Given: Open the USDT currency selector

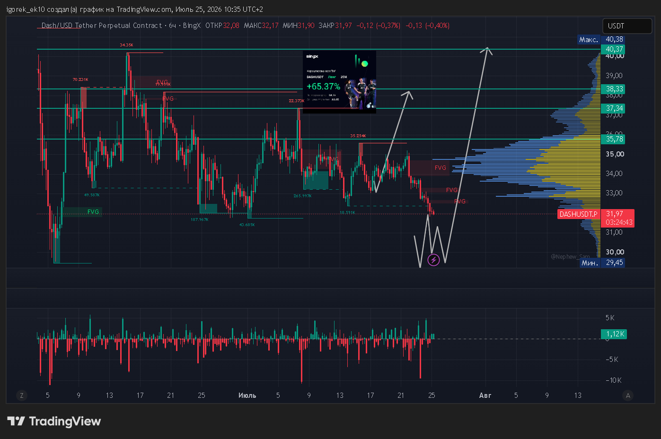Looking at the screenshot, I should 627,26.
